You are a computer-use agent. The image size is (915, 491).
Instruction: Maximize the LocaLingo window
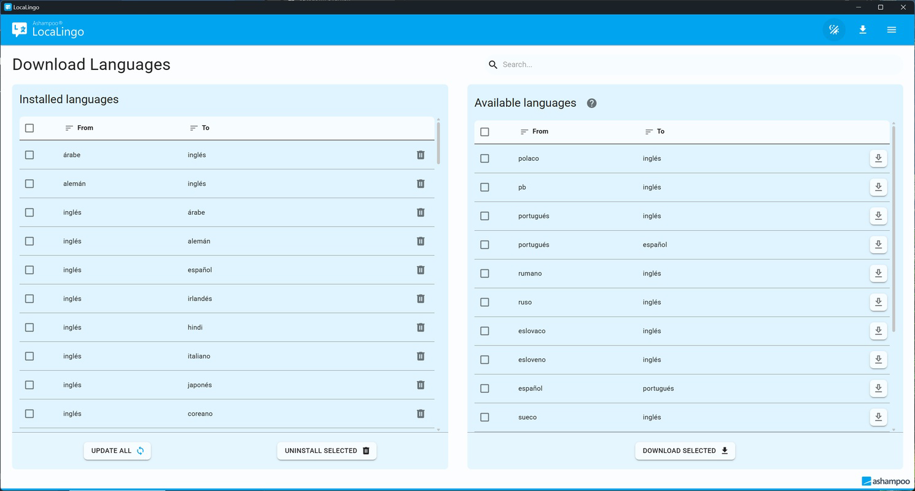pyautogui.click(x=881, y=7)
